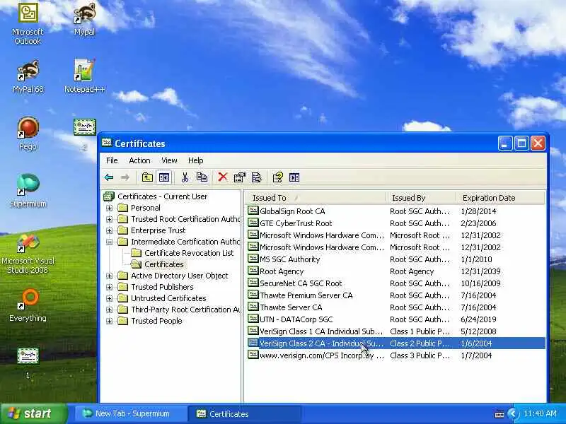Click the Start button
566x424 pixels.
pyautogui.click(x=34, y=413)
